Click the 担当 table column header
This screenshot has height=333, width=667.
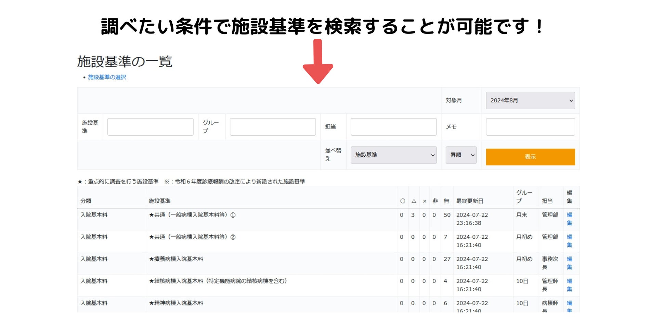547,201
